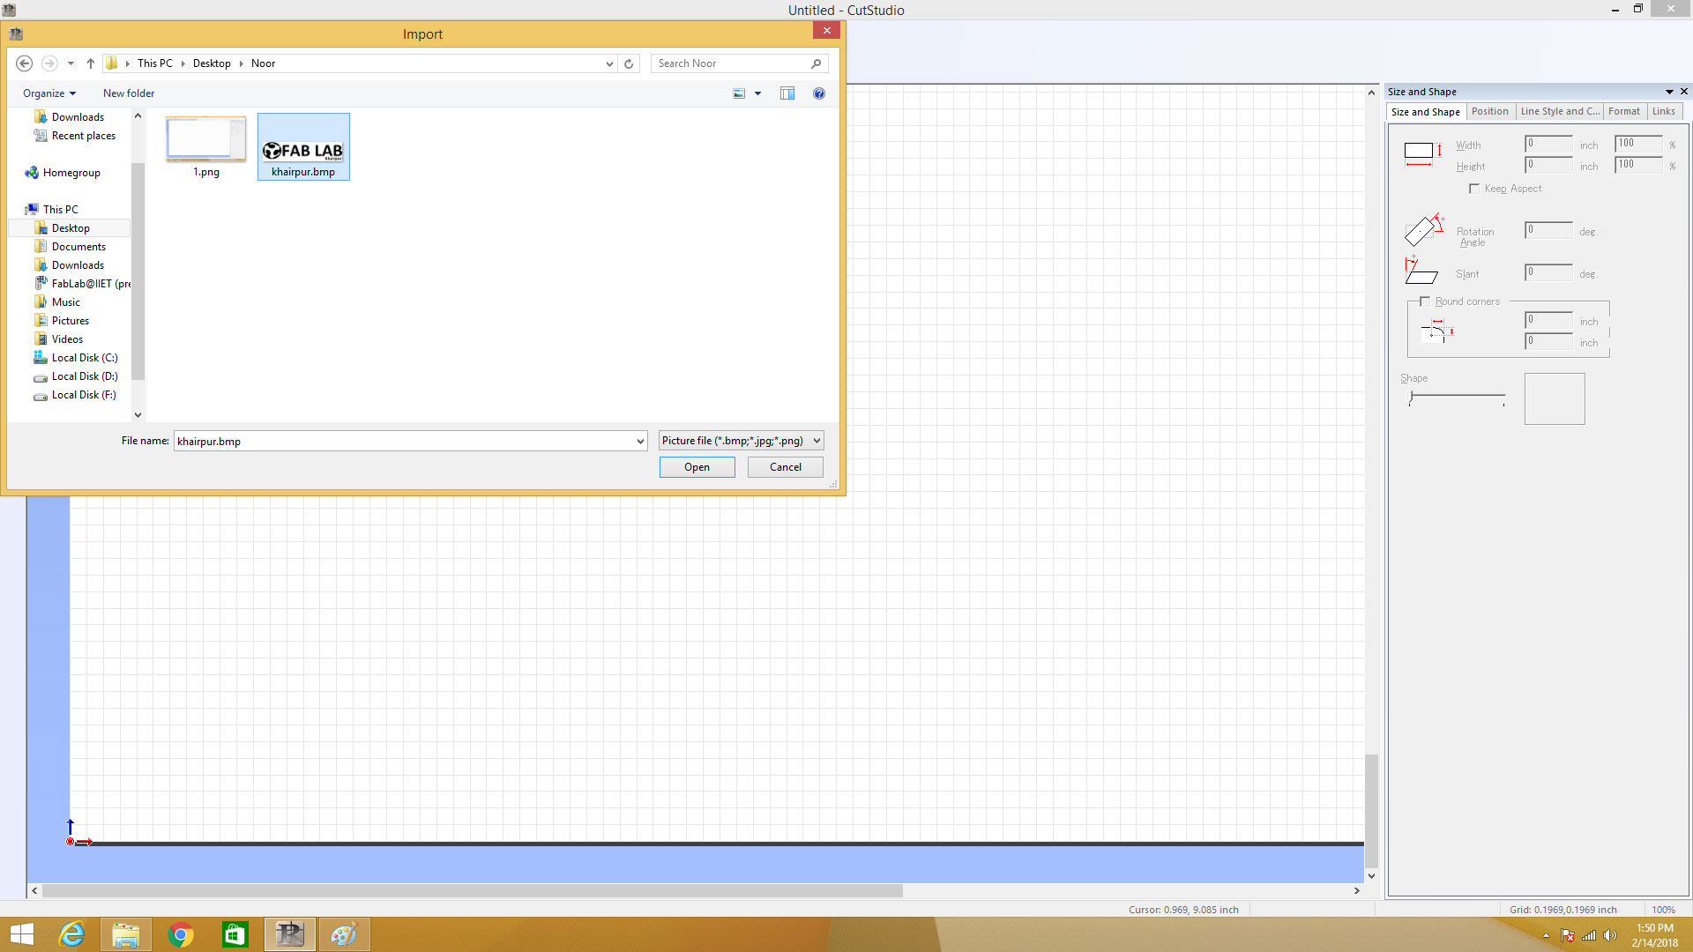Screen dimensions: 1693x952
Task: Select the 1.png file thumbnail
Action: pos(206,147)
